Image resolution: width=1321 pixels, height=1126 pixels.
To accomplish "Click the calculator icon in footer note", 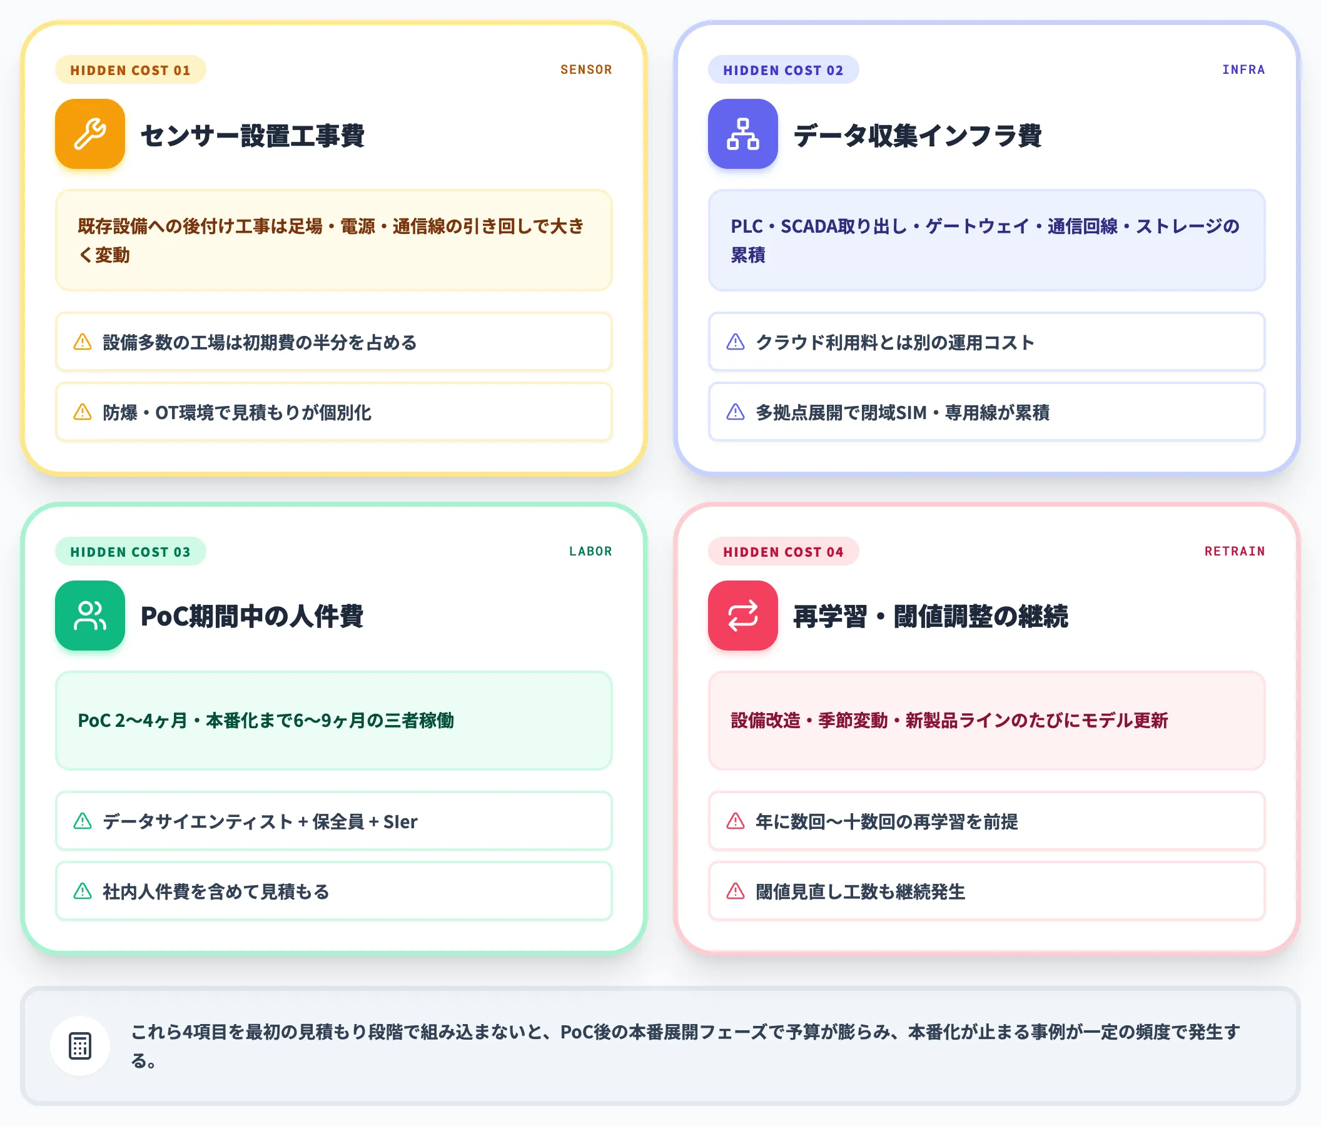I will [80, 1046].
